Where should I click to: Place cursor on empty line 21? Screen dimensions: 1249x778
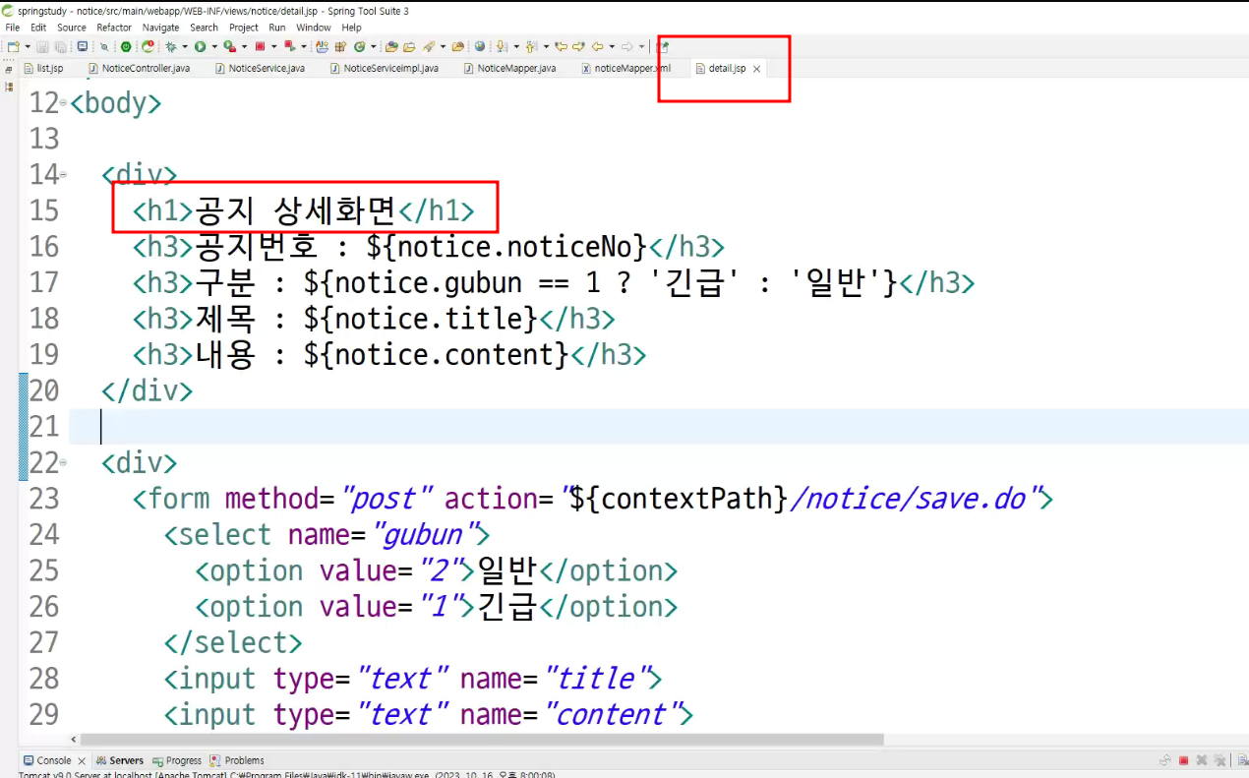pos(659,427)
